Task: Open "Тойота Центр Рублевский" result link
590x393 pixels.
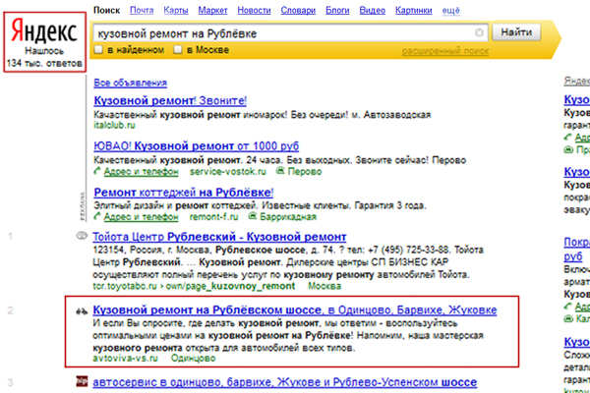Action: point(218,238)
